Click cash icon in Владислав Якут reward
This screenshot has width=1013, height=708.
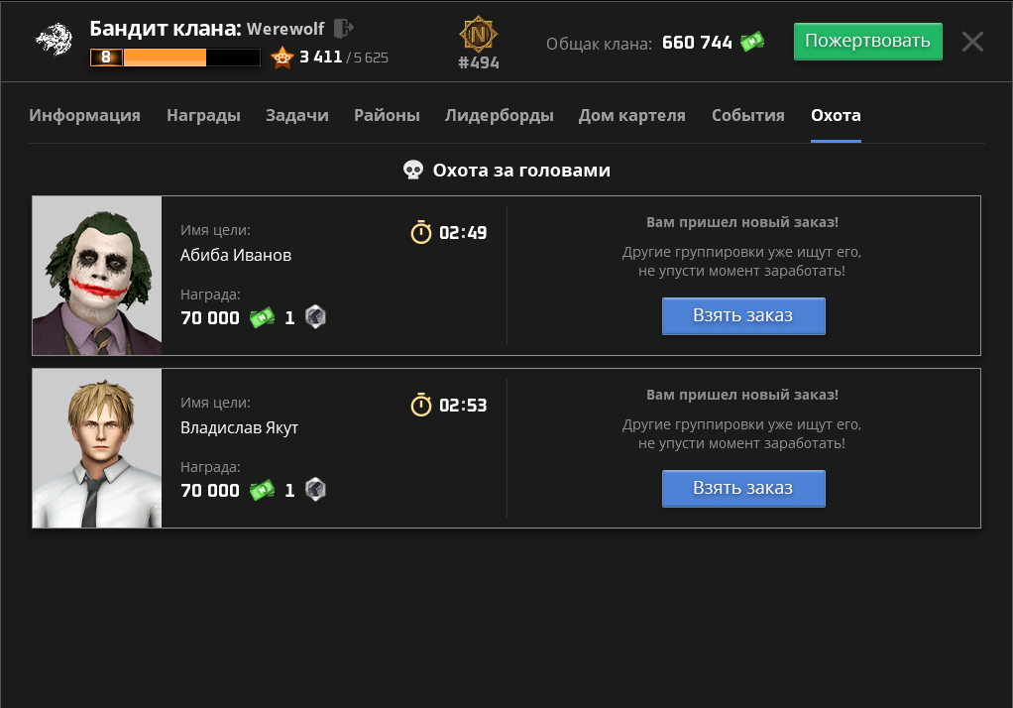coord(262,490)
